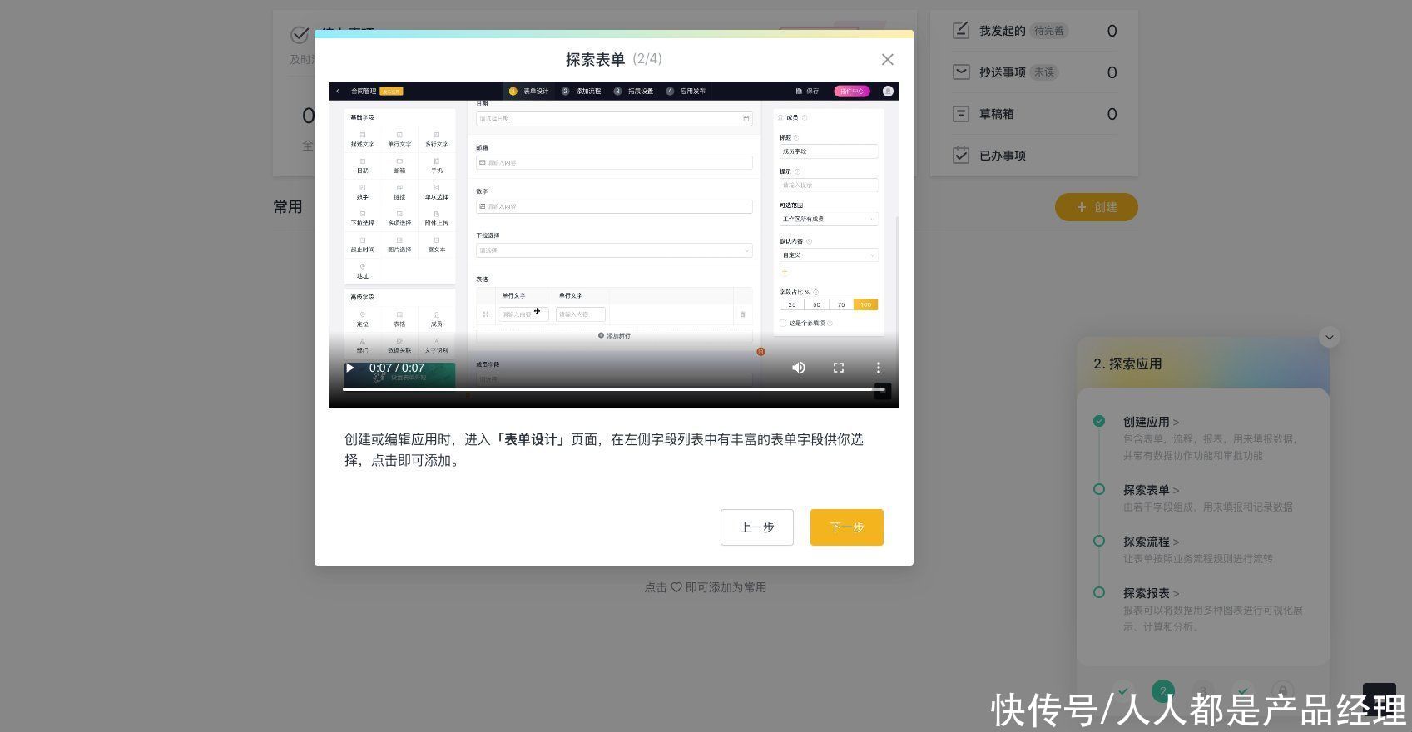
Task: Open the 探索报表 guide step
Action: point(1151,593)
